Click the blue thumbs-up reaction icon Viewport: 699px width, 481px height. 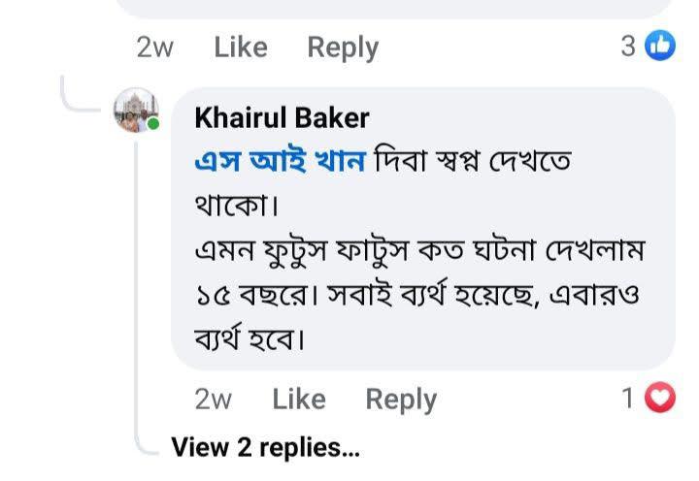pos(661,46)
